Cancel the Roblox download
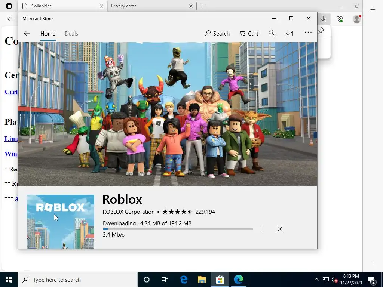The width and height of the screenshot is (383, 287). 280,229
